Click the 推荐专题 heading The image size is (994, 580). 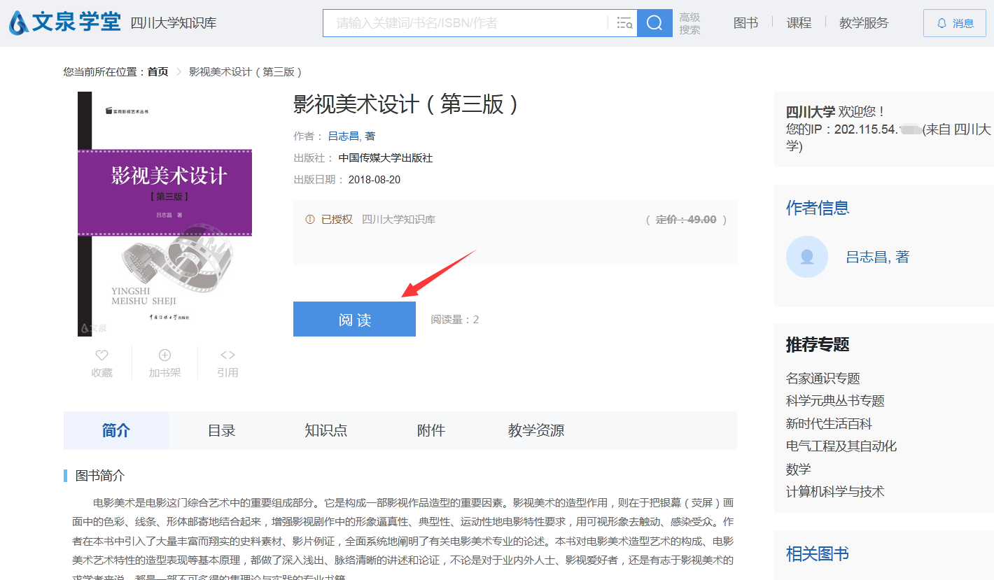818,345
